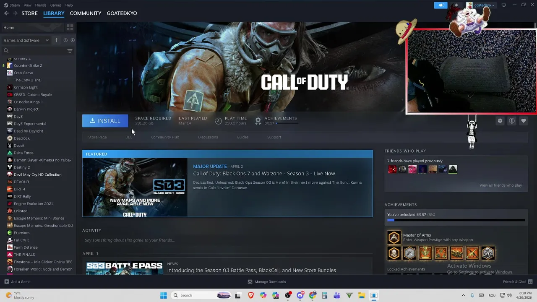Show hidden system tray icons chevron
Screen dimensions: 537x302
point(463,295)
